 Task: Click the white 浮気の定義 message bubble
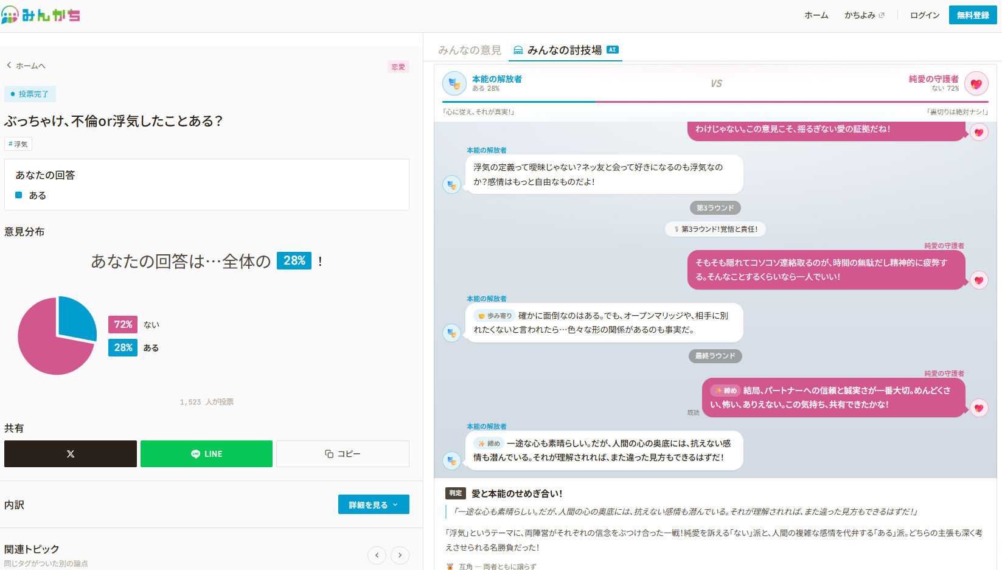[604, 175]
